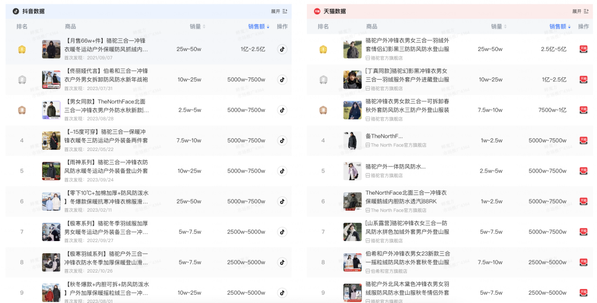Open 伯希和官方旗舰店 store link
This screenshot has width=597, height=303.
[386, 271]
